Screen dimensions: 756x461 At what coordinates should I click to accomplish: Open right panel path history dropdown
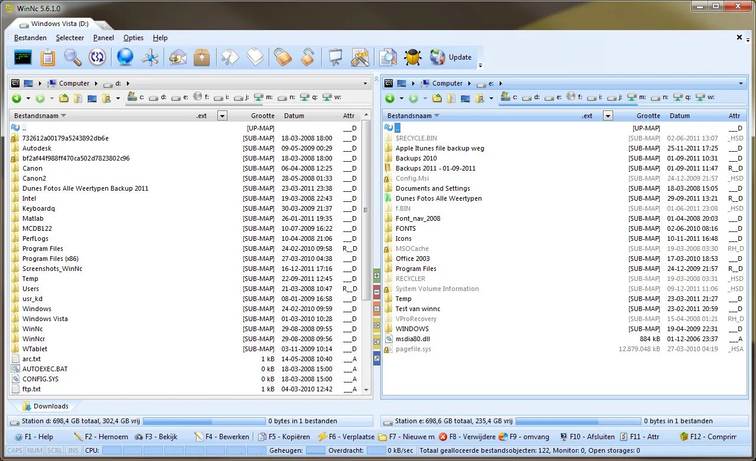[x=741, y=83]
